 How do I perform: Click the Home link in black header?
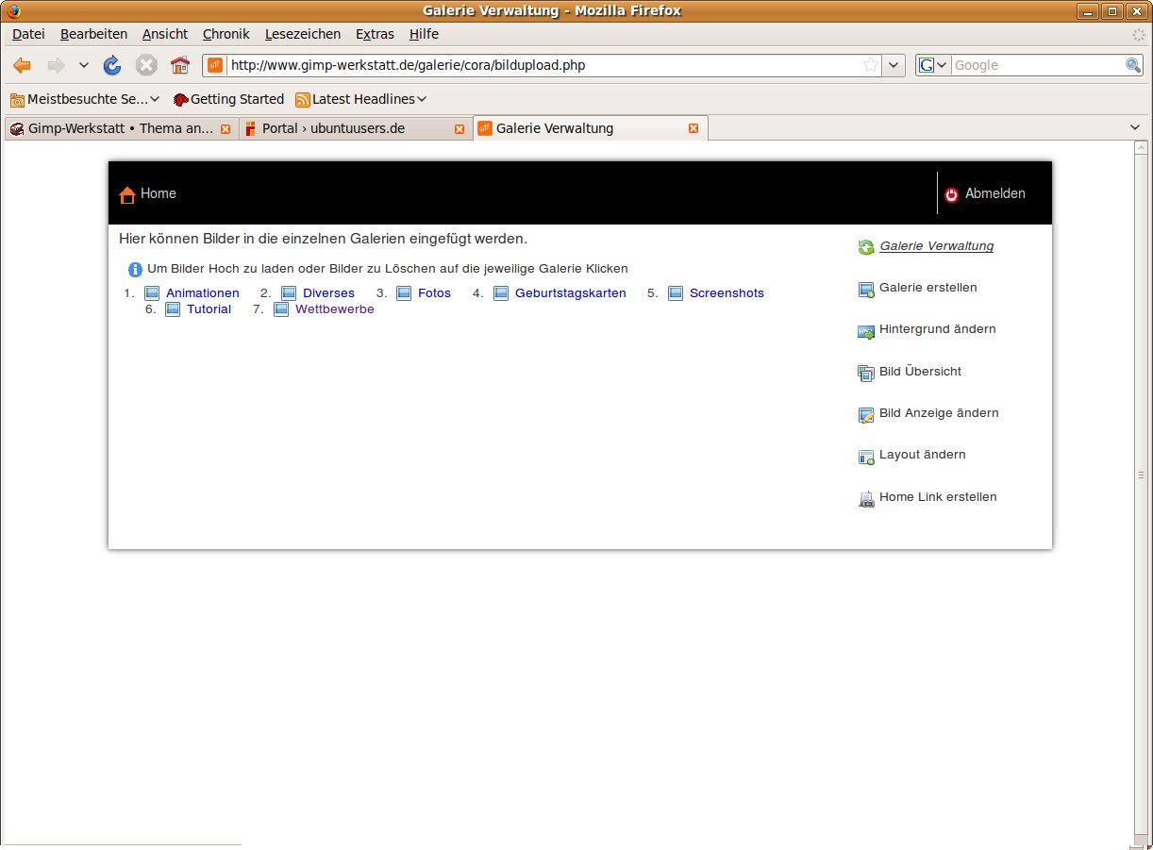(x=159, y=193)
